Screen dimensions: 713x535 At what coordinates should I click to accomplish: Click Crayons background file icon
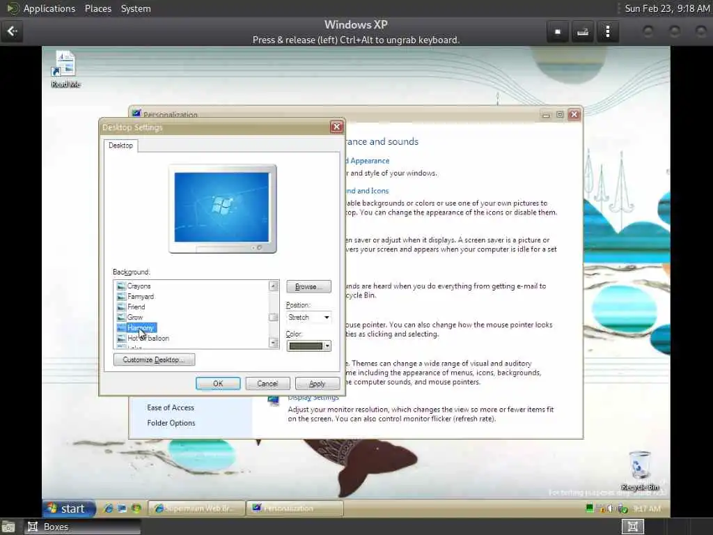pyautogui.click(x=121, y=286)
